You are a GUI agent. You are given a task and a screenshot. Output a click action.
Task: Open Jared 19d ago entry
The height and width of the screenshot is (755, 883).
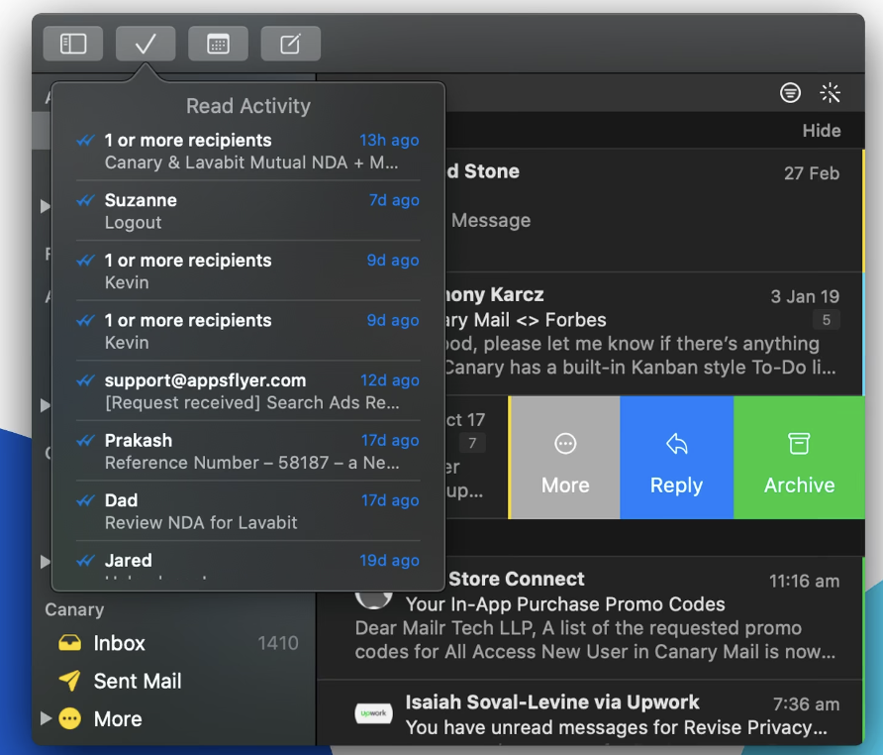(x=247, y=566)
